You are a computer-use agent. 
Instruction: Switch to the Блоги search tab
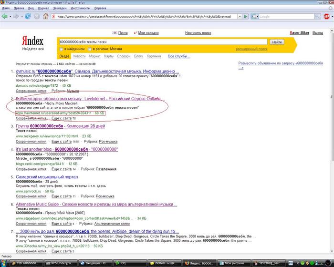[x=138, y=56]
